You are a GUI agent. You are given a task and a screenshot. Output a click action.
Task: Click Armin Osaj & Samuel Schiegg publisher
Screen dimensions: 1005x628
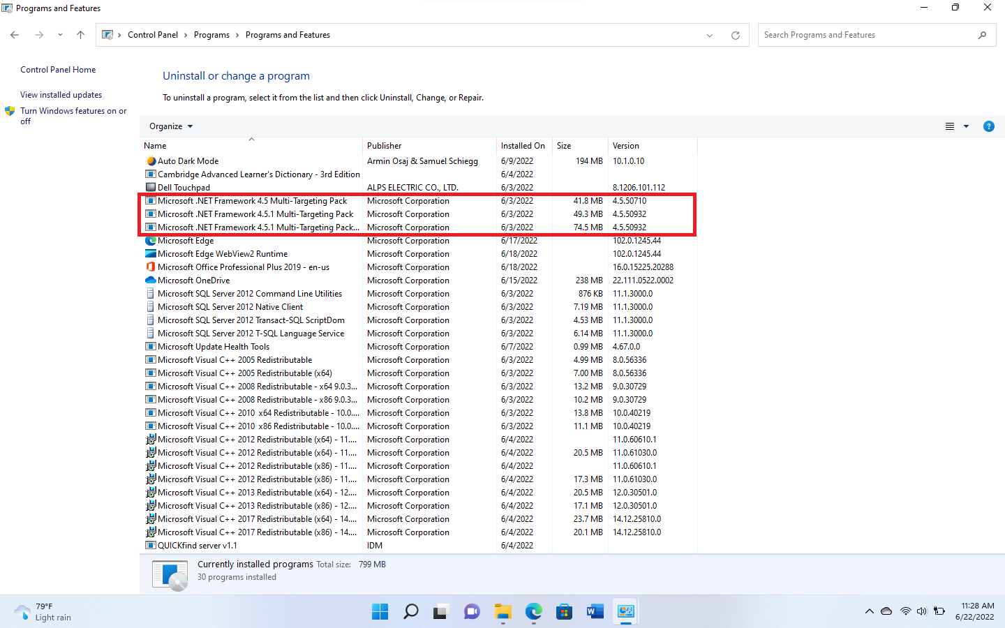coord(422,161)
